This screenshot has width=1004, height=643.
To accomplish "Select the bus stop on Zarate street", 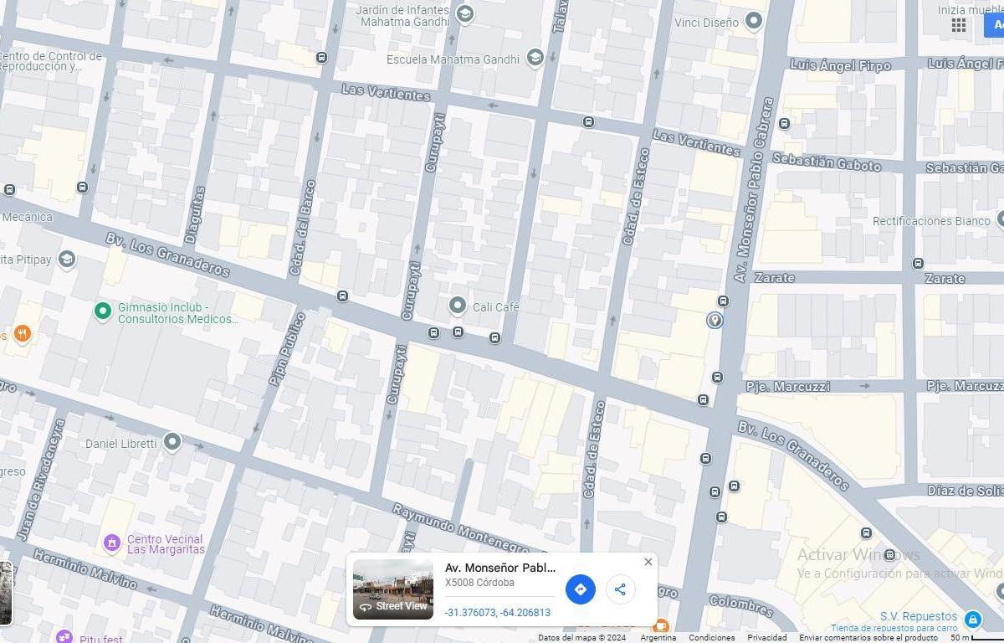I will [x=918, y=263].
